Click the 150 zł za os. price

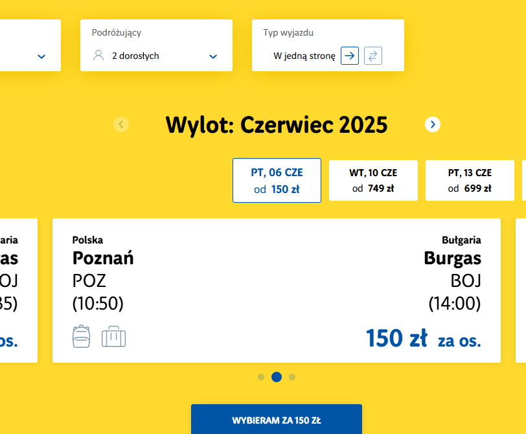[424, 338]
